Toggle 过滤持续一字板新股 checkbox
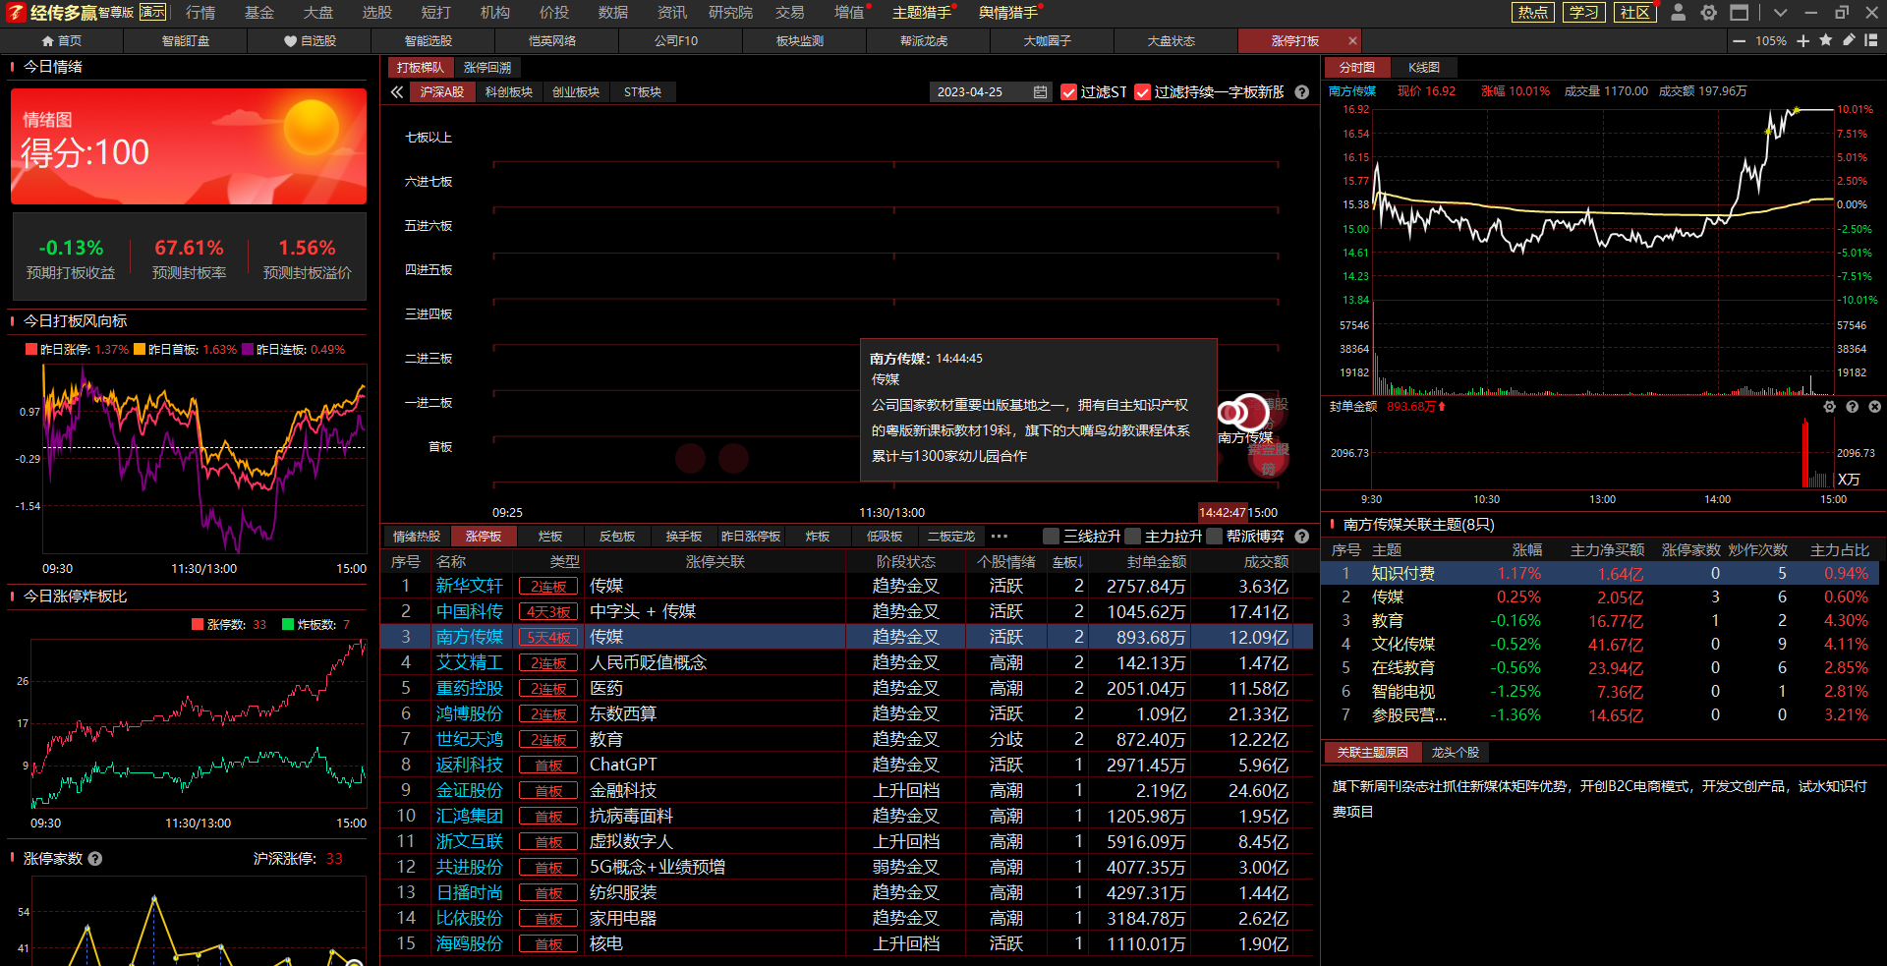 pyautogui.click(x=1143, y=92)
